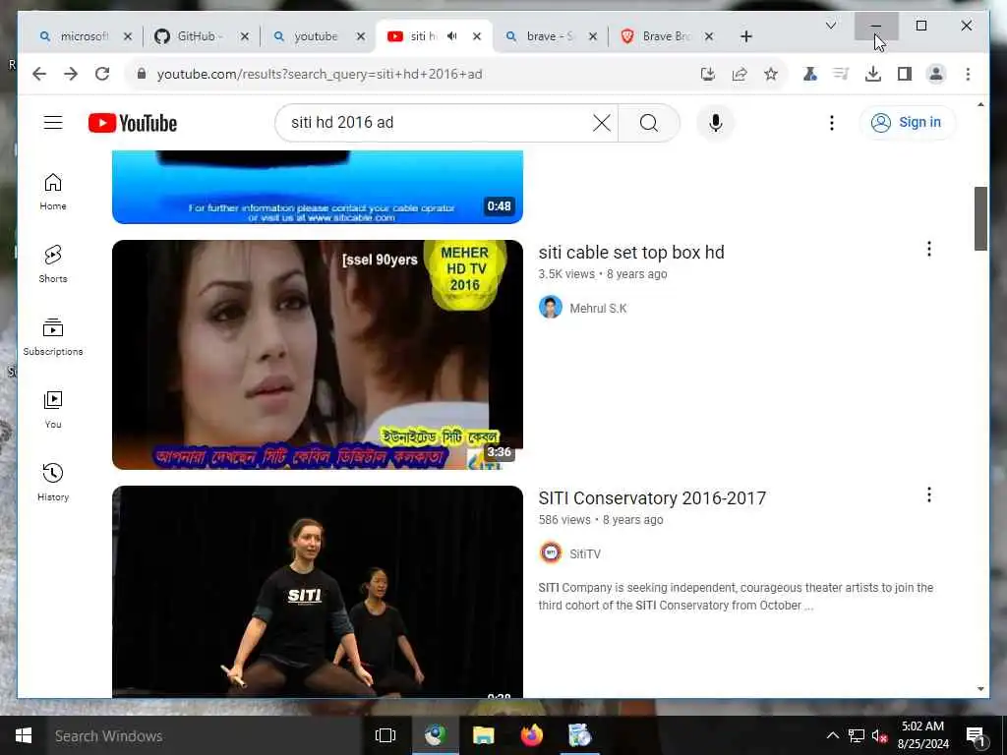This screenshot has height=755, width=1007.
Task: Open more options for SITI Conservatory video
Action: click(x=928, y=494)
